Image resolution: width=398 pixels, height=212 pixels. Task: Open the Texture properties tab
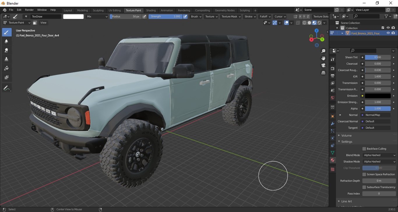point(332,169)
